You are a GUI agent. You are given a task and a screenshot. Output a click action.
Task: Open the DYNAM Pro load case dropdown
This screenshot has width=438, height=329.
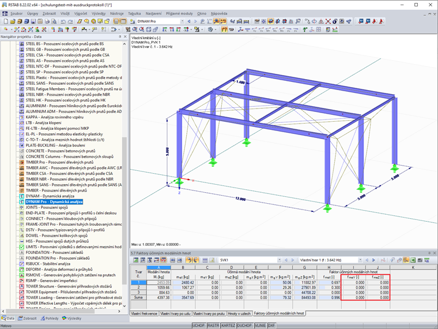[182, 21]
